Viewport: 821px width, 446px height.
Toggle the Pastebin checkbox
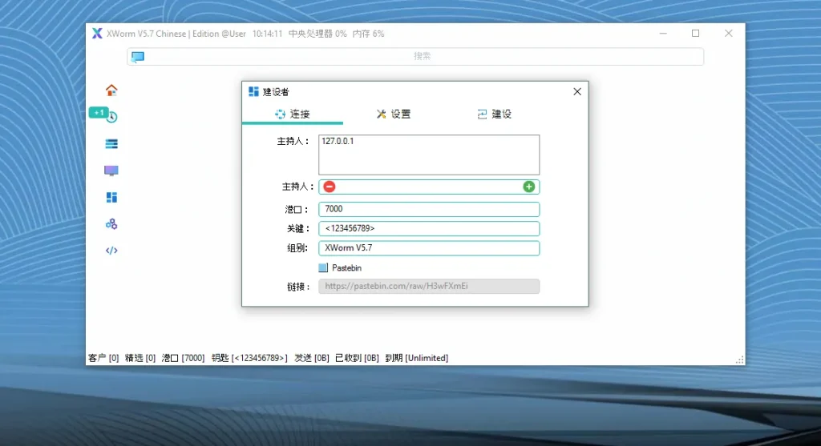[x=323, y=268]
